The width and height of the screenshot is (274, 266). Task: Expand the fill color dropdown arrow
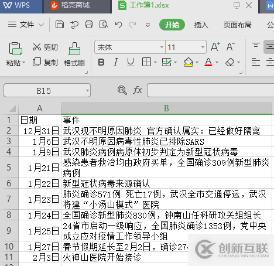tap(197, 63)
